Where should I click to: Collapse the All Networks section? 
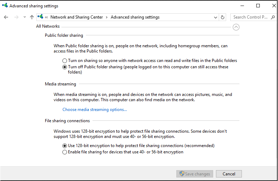(x=236, y=27)
